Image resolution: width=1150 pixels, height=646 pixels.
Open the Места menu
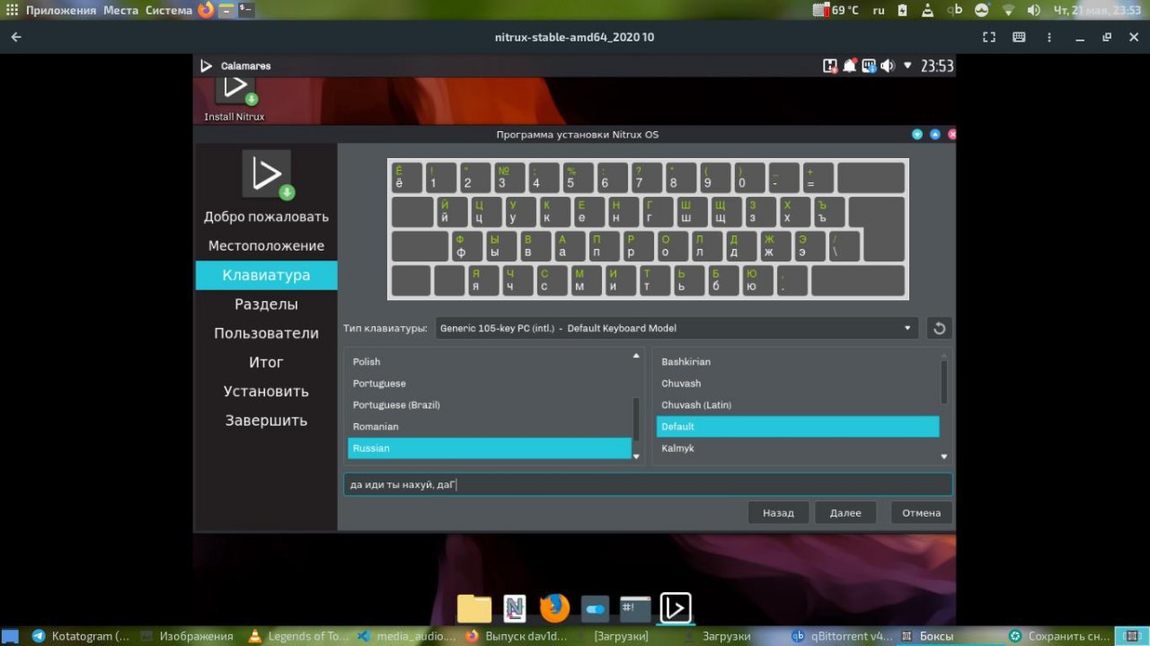tap(120, 10)
